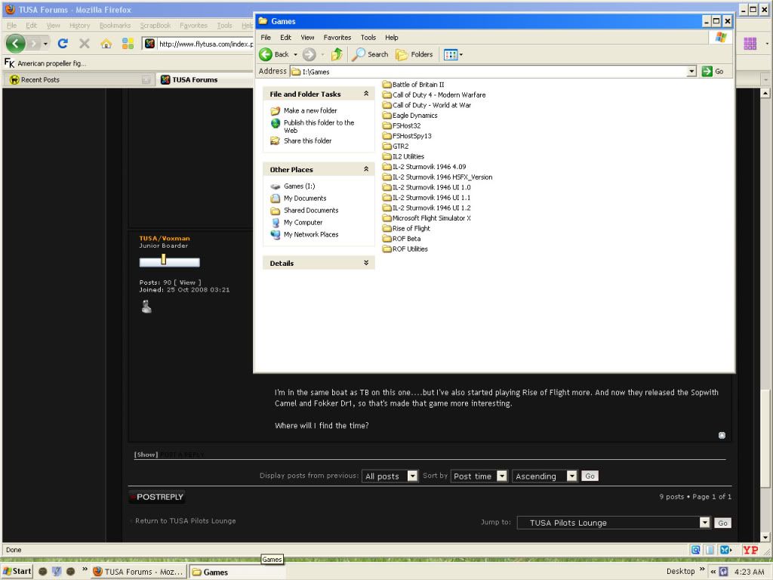Image resolution: width=773 pixels, height=580 pixels.
Task: Toggle the Folders pane button
Action: point(414,54)
